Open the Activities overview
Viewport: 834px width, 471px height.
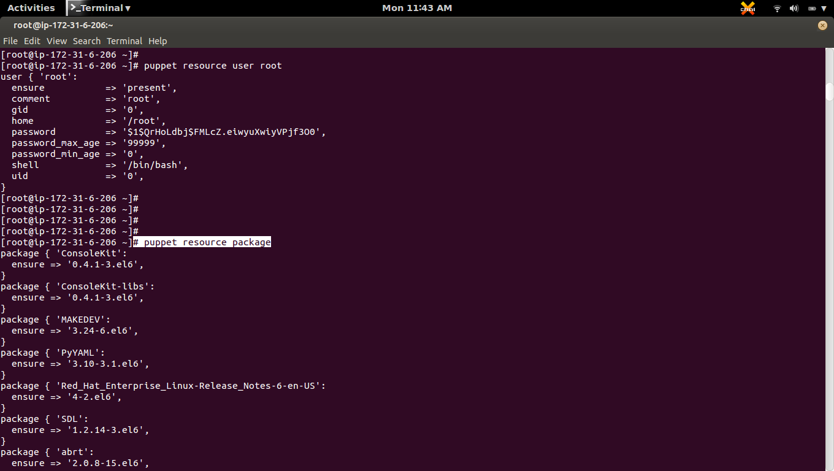[31, 8]
